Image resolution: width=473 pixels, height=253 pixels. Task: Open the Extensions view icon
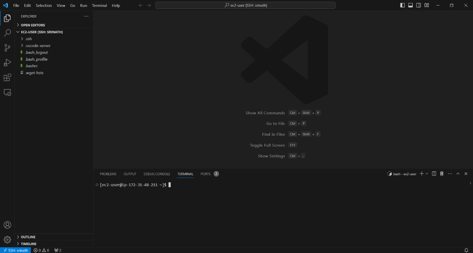pos(7,78)
